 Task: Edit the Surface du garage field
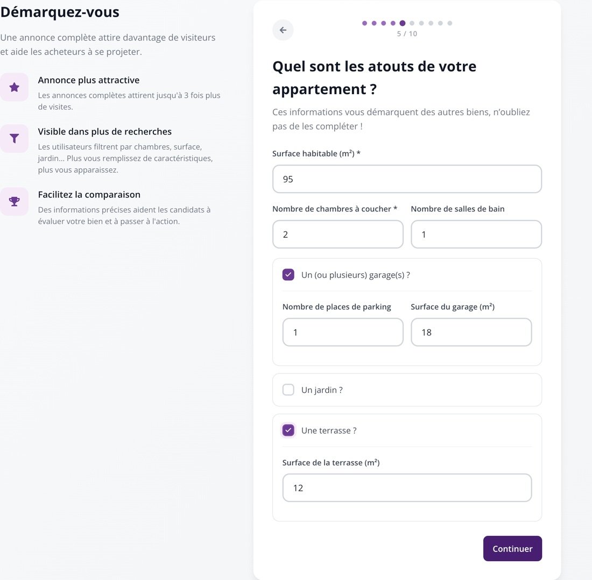pos(471,332)
